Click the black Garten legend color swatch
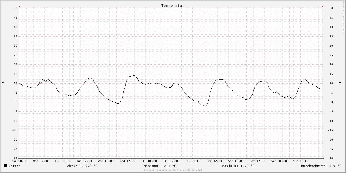Image resolution: width=346 pixels, height=173 pixels. (x=5, y=166)
